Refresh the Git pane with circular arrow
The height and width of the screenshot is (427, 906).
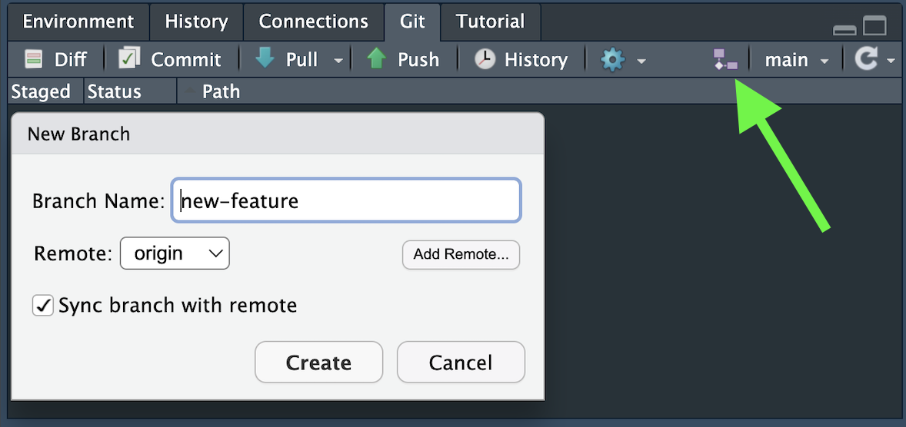pos(866,59)
